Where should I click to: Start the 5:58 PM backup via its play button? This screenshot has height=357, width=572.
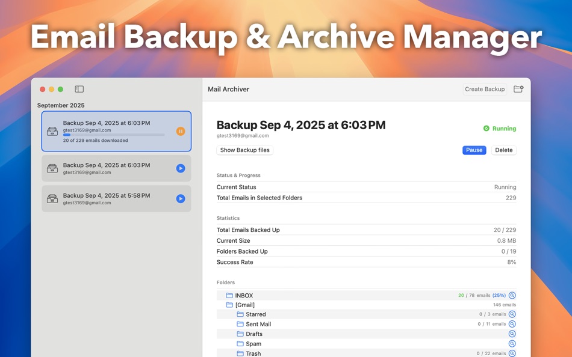tap(181, 199)
